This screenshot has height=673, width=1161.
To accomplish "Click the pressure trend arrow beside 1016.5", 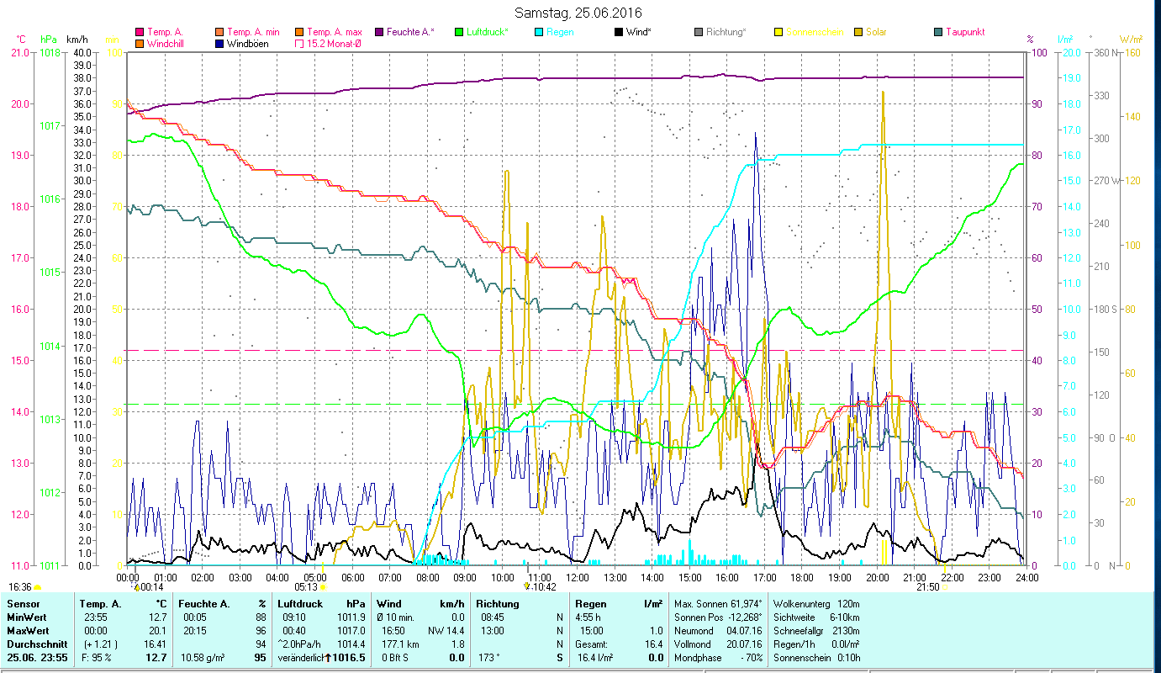I will click(x=329, y=657).
